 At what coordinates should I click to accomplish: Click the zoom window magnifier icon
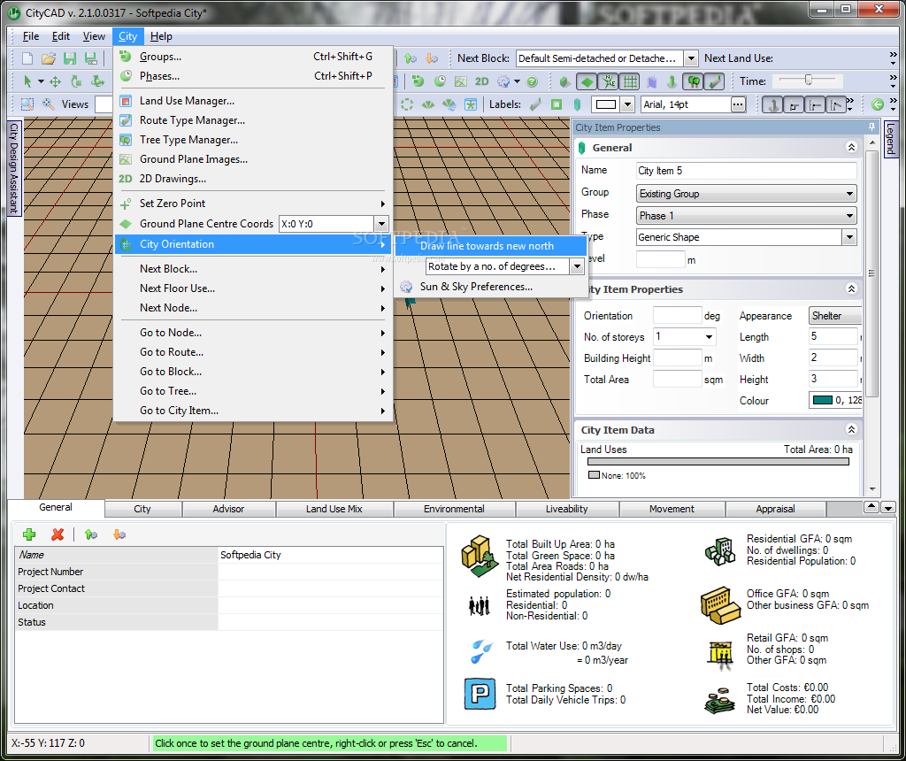point(27,104)
